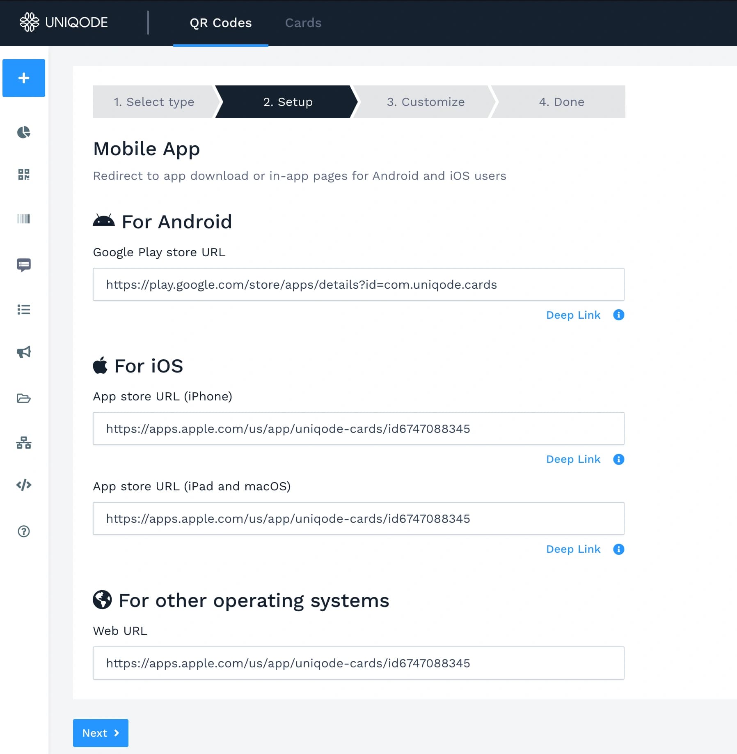Go to step 4. Done
737x754 pixels.
561,102
